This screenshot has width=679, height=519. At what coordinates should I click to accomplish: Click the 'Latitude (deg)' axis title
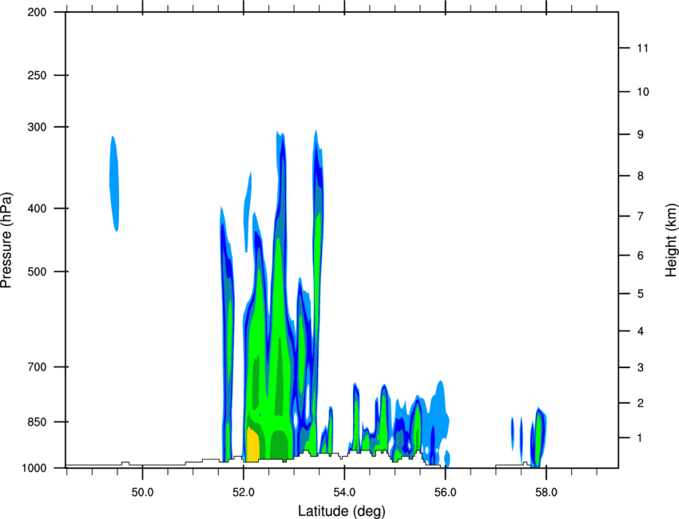[x=341, y=511]
